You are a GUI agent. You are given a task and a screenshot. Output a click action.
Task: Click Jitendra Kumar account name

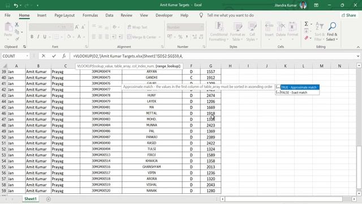pyautogui.click(x=285, y=5)
